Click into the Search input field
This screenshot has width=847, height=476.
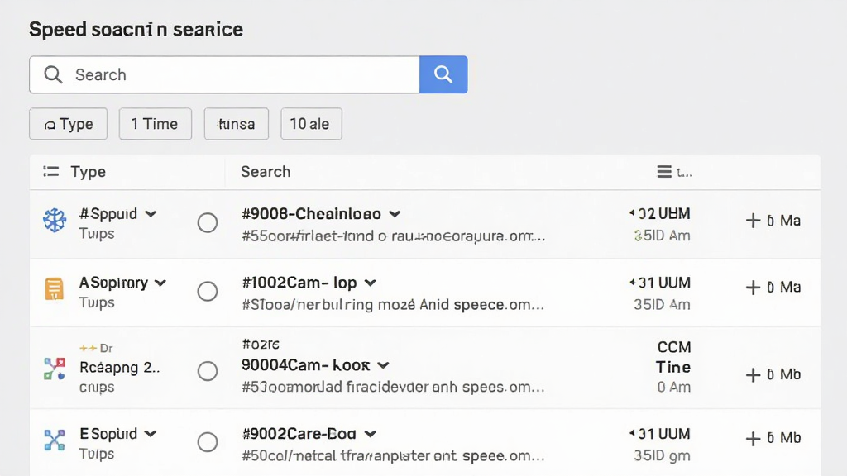click(224, 74)
